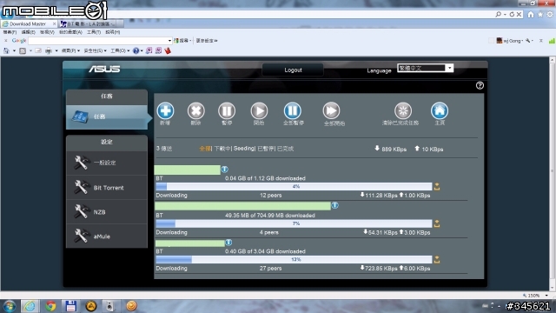Click the X Delete task icon
The height and width of the screenshot is (313, 556).
(195, 110)
